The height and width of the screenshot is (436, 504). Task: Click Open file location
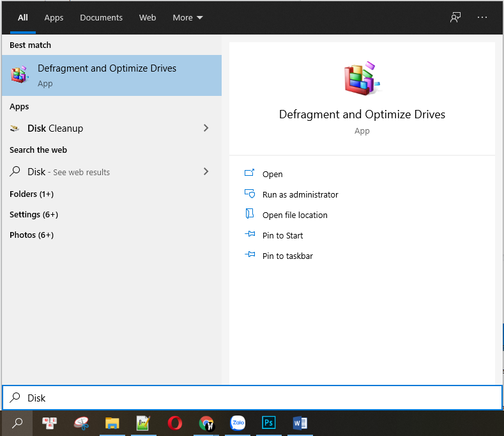tap(294, 215)
